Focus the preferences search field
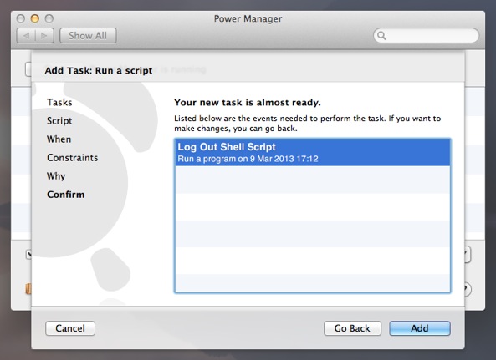Screen dimensions: 496x360 [x=426, y=35]
